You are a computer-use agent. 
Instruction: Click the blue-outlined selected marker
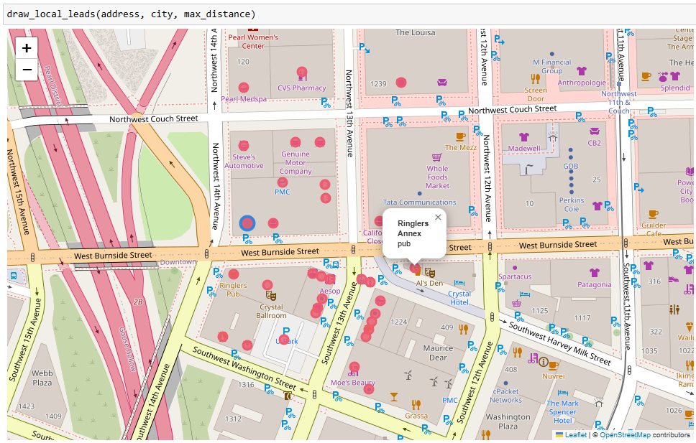pos(247,223)
